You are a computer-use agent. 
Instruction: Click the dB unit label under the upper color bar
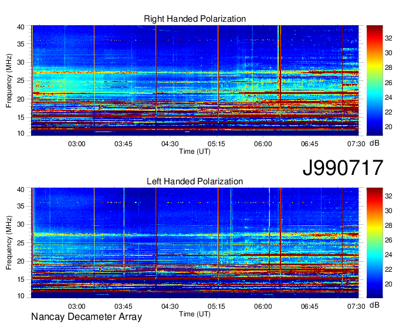pyautogui.click(x=374, y=143)
